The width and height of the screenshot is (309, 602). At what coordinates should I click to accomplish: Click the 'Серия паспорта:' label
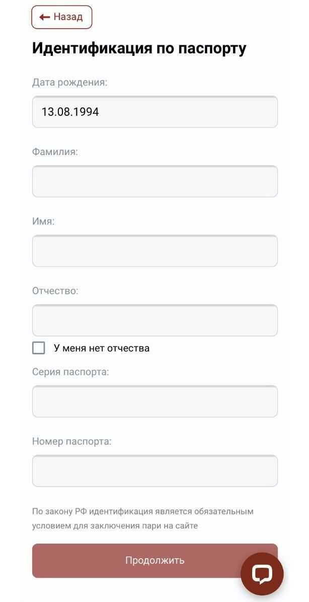pyautogui.click(x=70, y=372)
